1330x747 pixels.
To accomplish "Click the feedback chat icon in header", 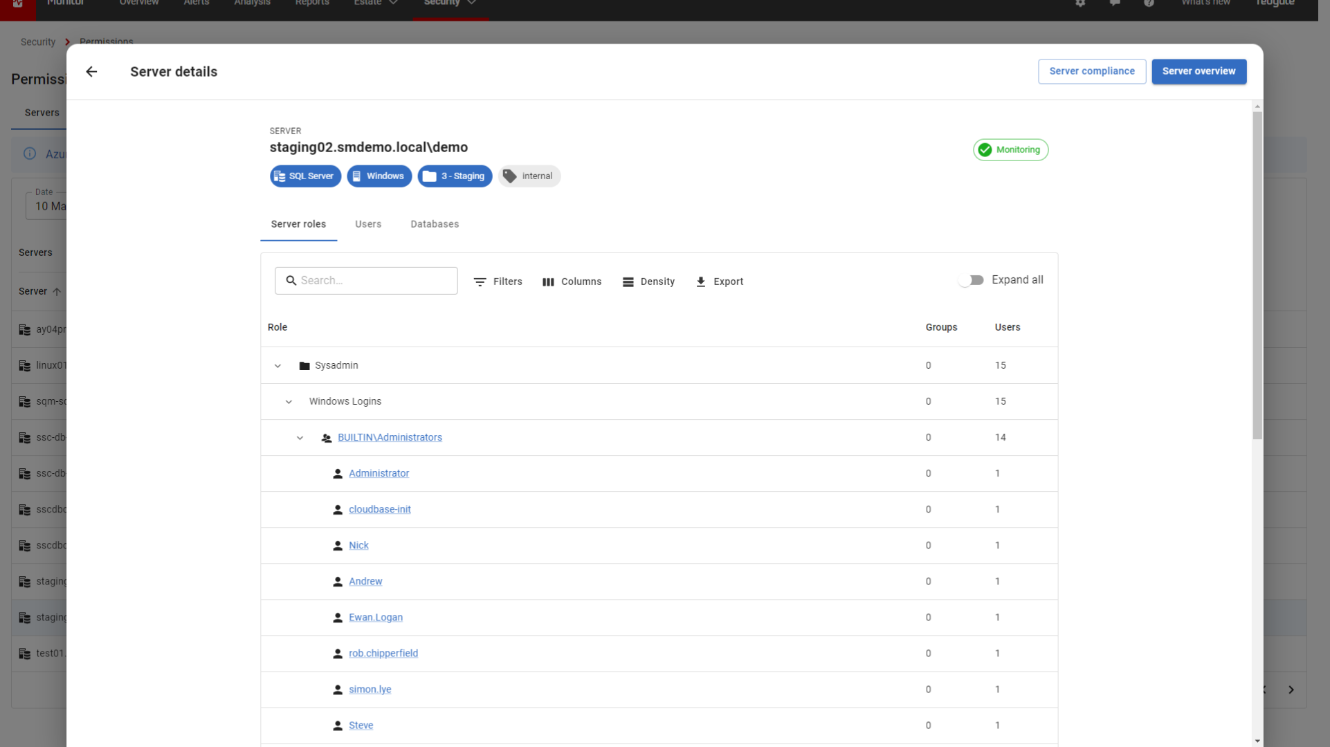I will pos(1115,3).
